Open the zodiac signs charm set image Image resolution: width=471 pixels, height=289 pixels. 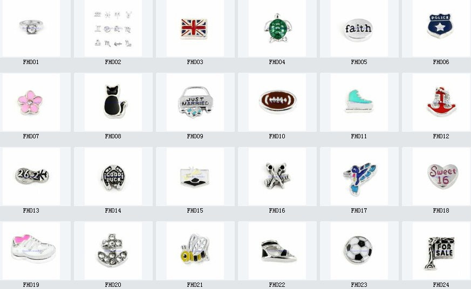[x=113, y=29]
